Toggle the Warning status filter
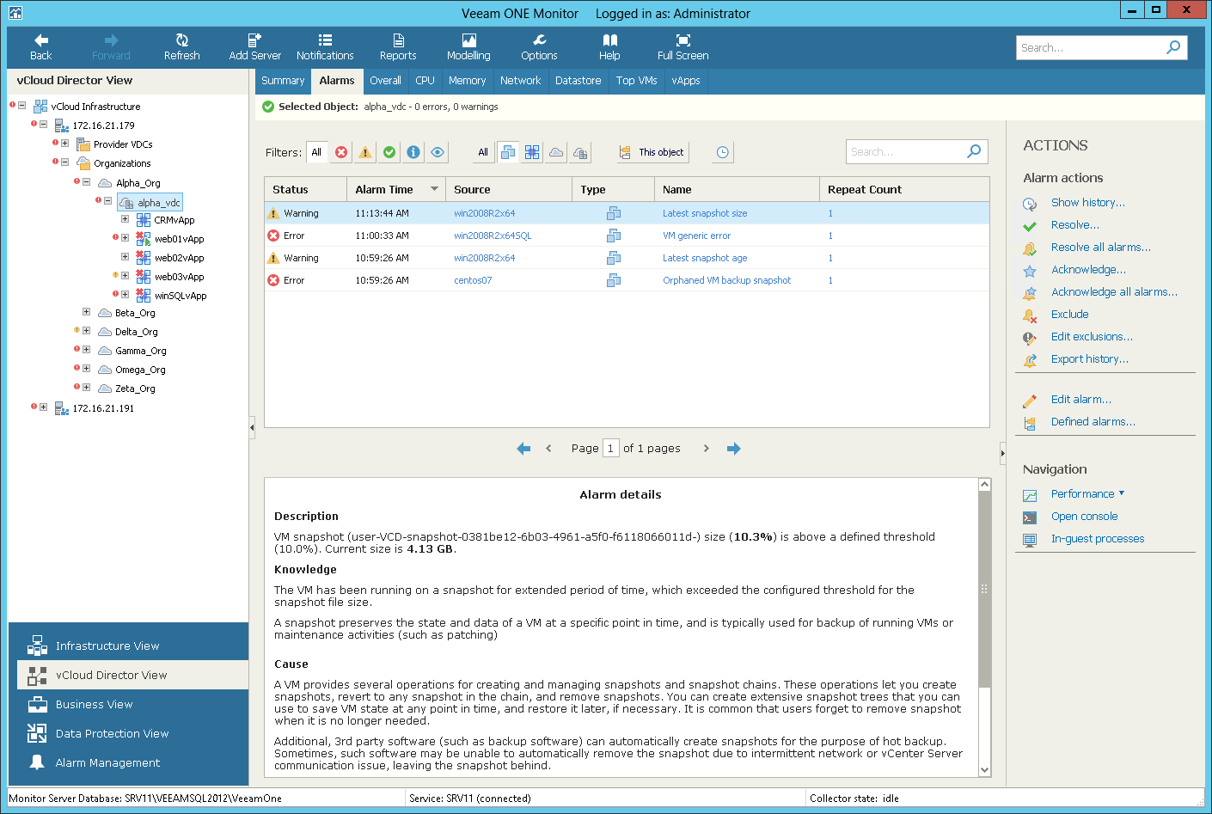Viewport: 1212px width, 814px height. 365,152
